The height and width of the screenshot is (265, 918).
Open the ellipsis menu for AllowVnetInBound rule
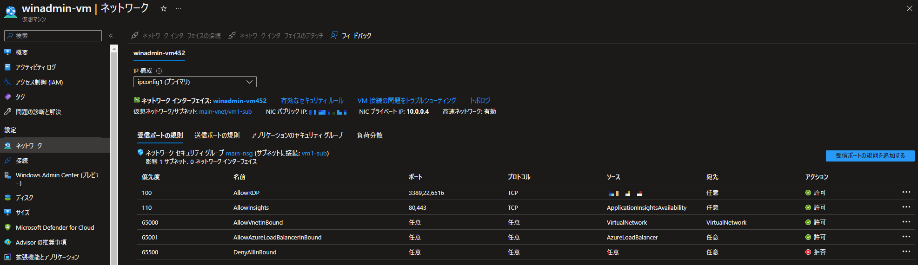906,222
